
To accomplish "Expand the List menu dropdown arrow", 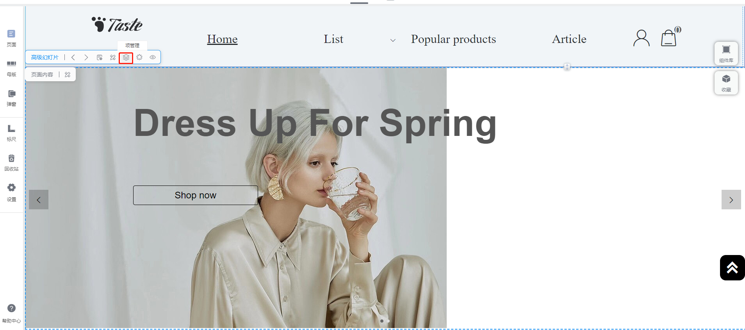I will click(393, 40).
